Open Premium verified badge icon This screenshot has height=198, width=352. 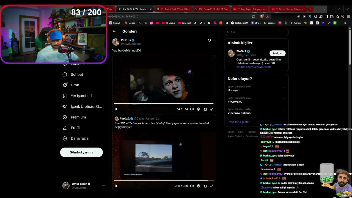(x=65, y=117)
